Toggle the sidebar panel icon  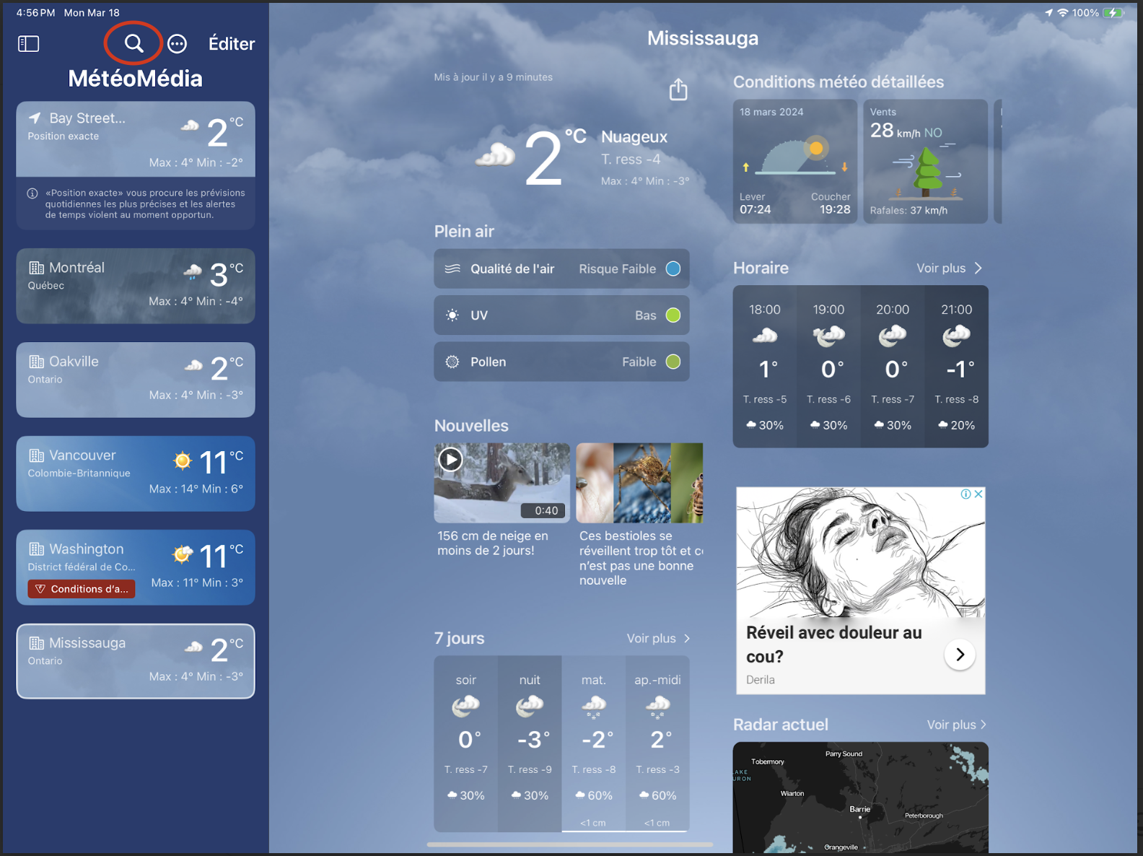tap(28, 44)
